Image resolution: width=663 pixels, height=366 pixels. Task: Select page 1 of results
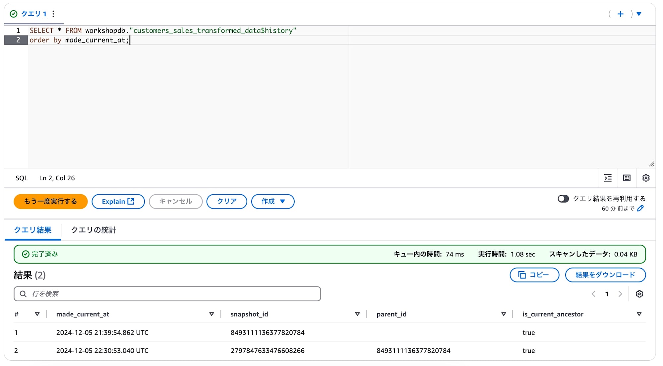[x=607, y=294]
